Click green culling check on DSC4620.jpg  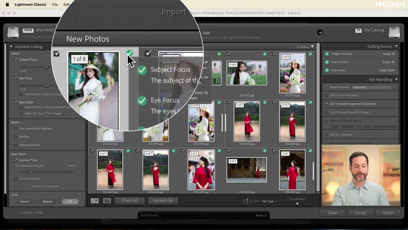point(265,150)
